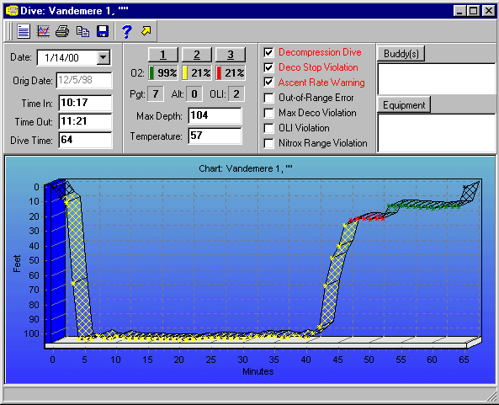Expand the Date dropdown arrow
The image size is (499, 405).
(x=104, y=57)
